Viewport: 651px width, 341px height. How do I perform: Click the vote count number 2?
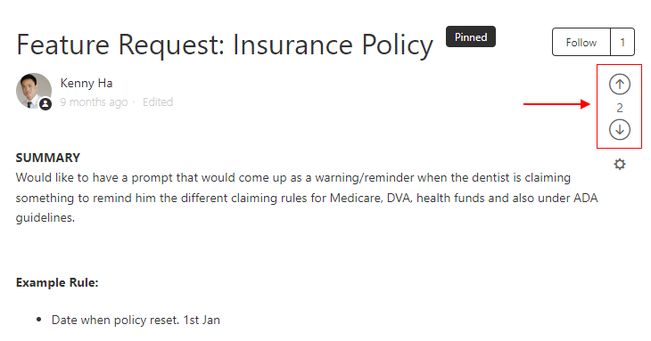click(620, 108)
